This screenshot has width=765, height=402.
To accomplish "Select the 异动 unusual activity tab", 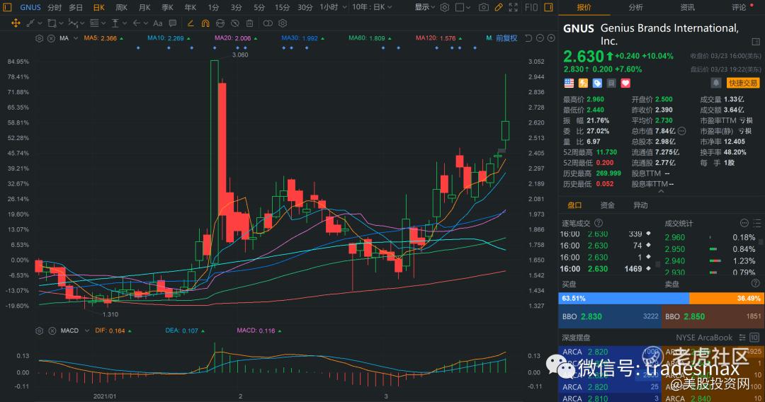I will [x=640, y=205].
